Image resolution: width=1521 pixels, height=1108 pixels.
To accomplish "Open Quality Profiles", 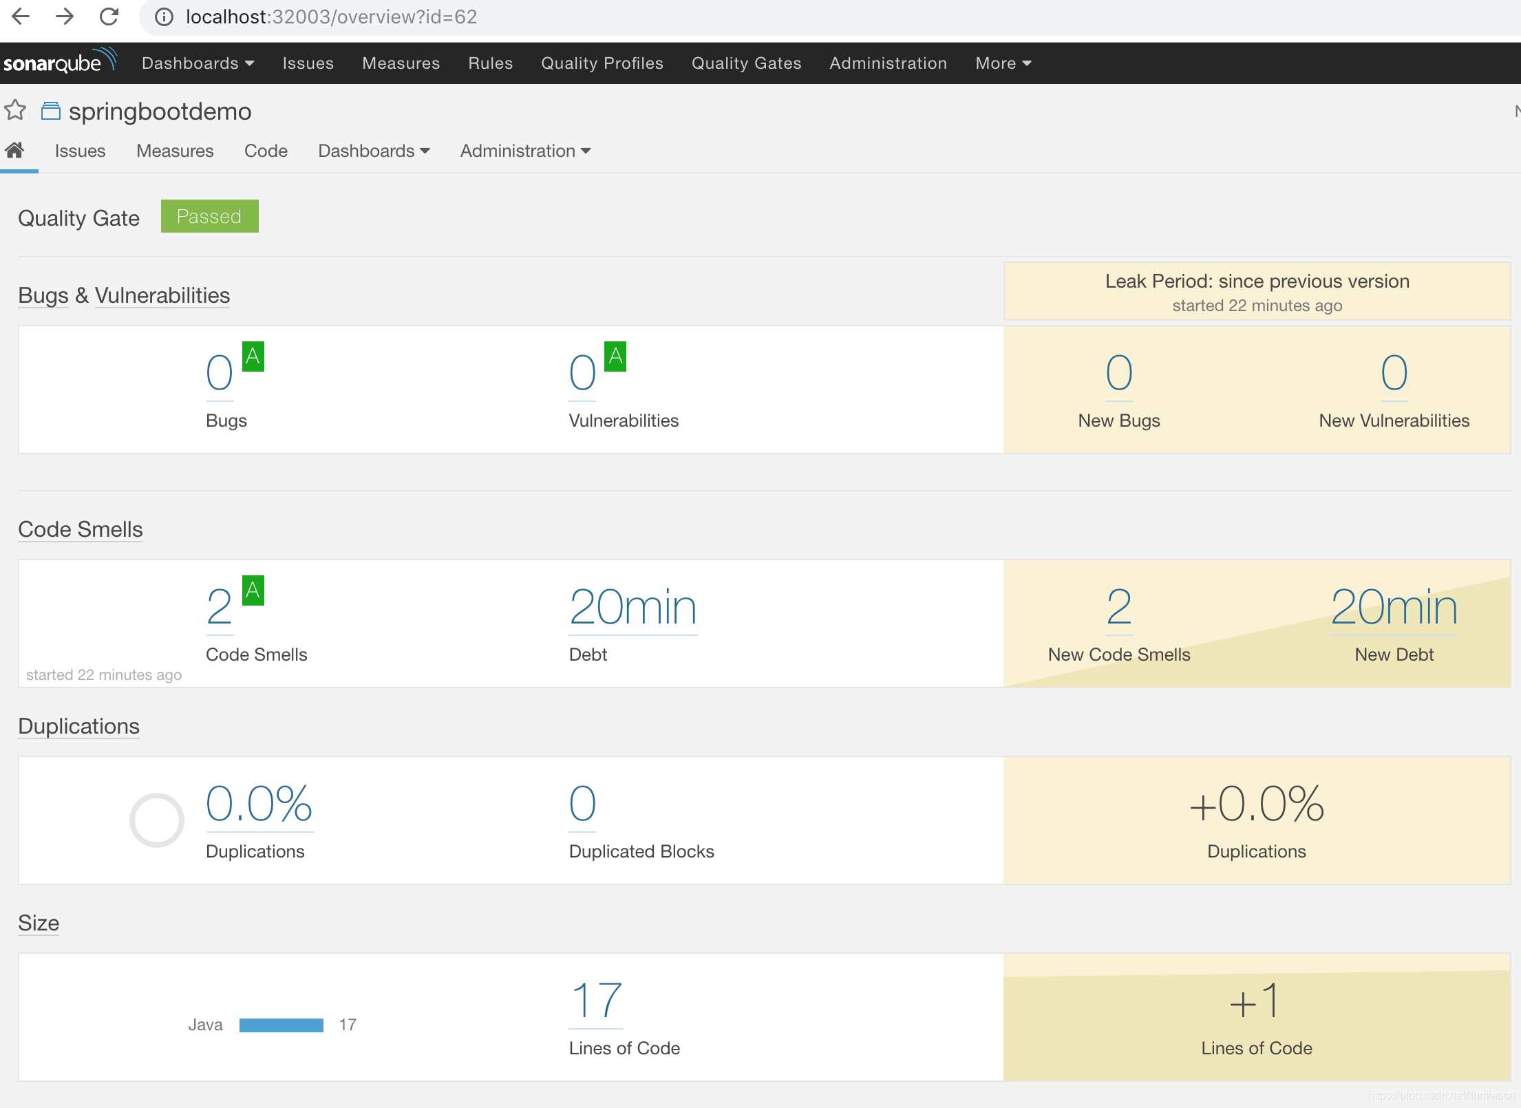I will tap(602, 63).
